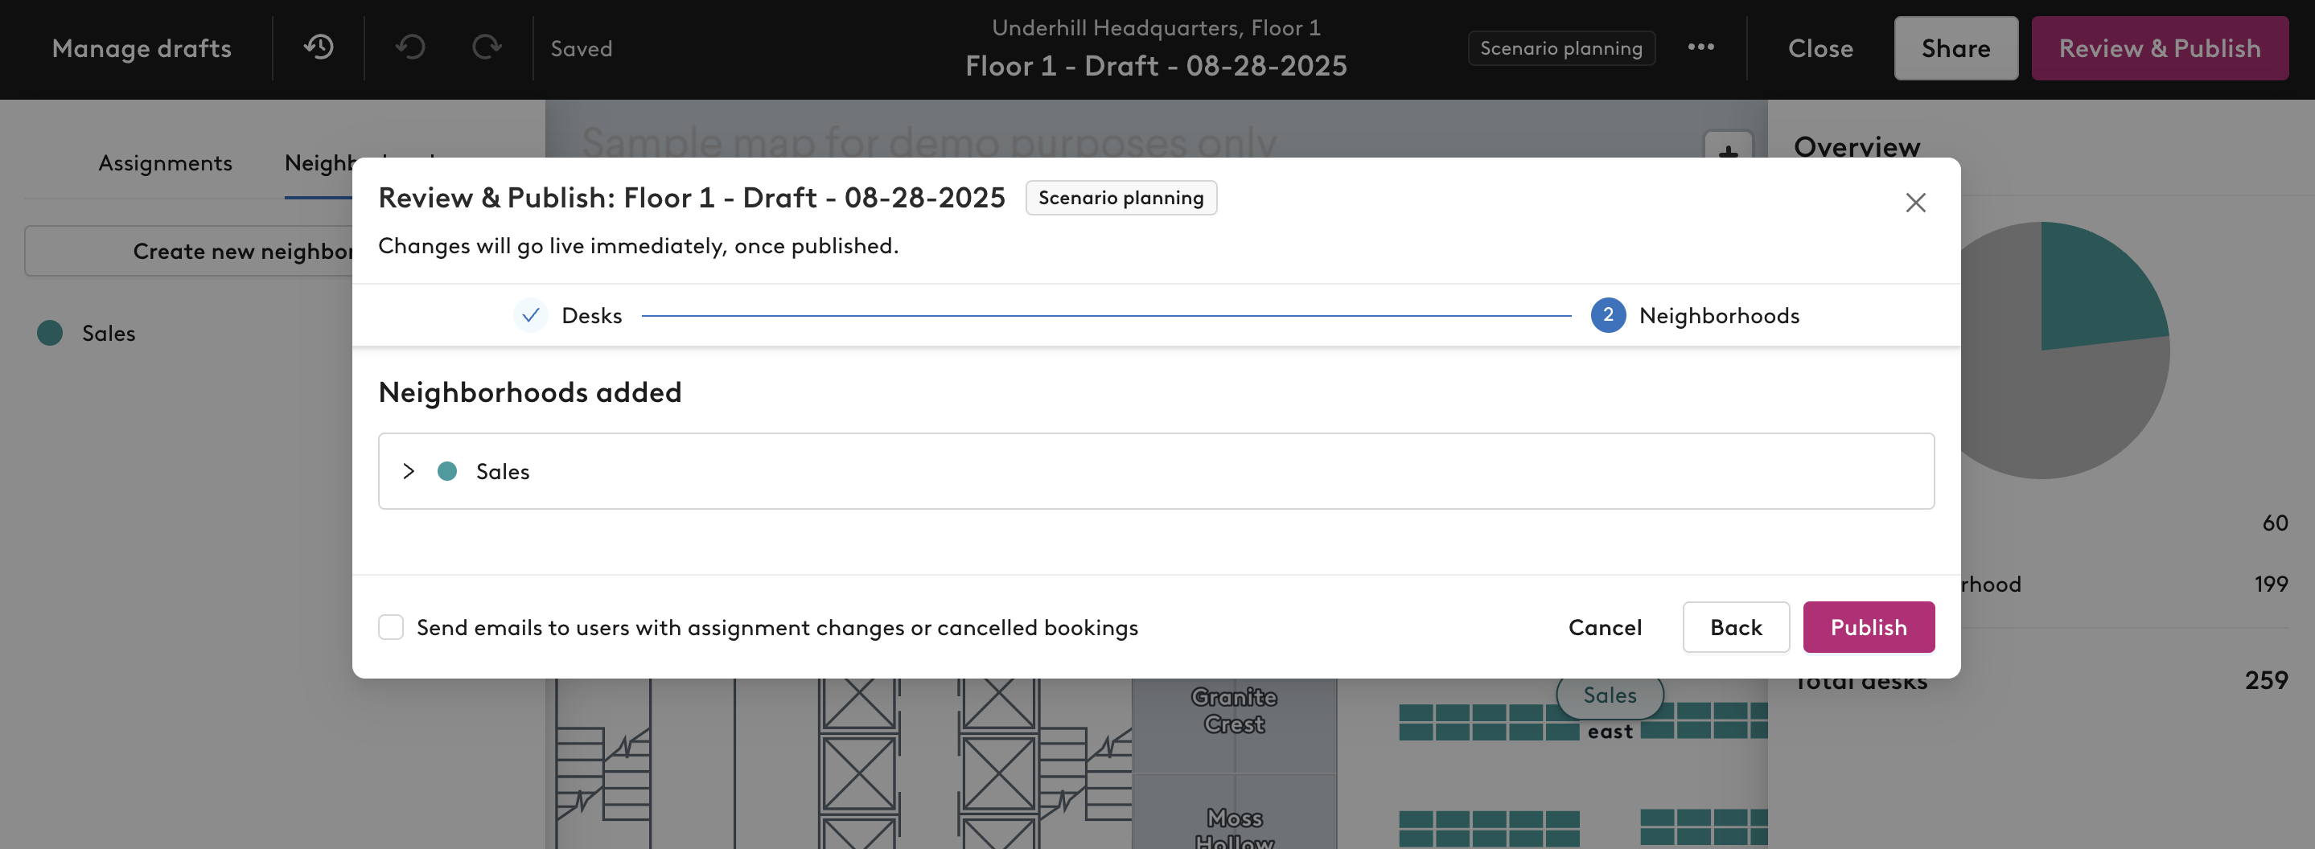Click the teal Sales color dot in dialog
This screenshot has width=2315, height=849.
(x=446, y=471)
